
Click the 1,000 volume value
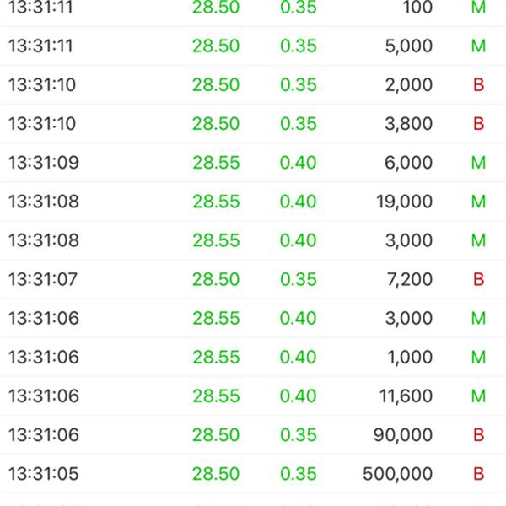click(x=410, y=357)
